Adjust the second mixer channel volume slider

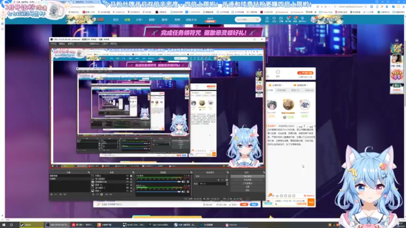click(158, 192)
